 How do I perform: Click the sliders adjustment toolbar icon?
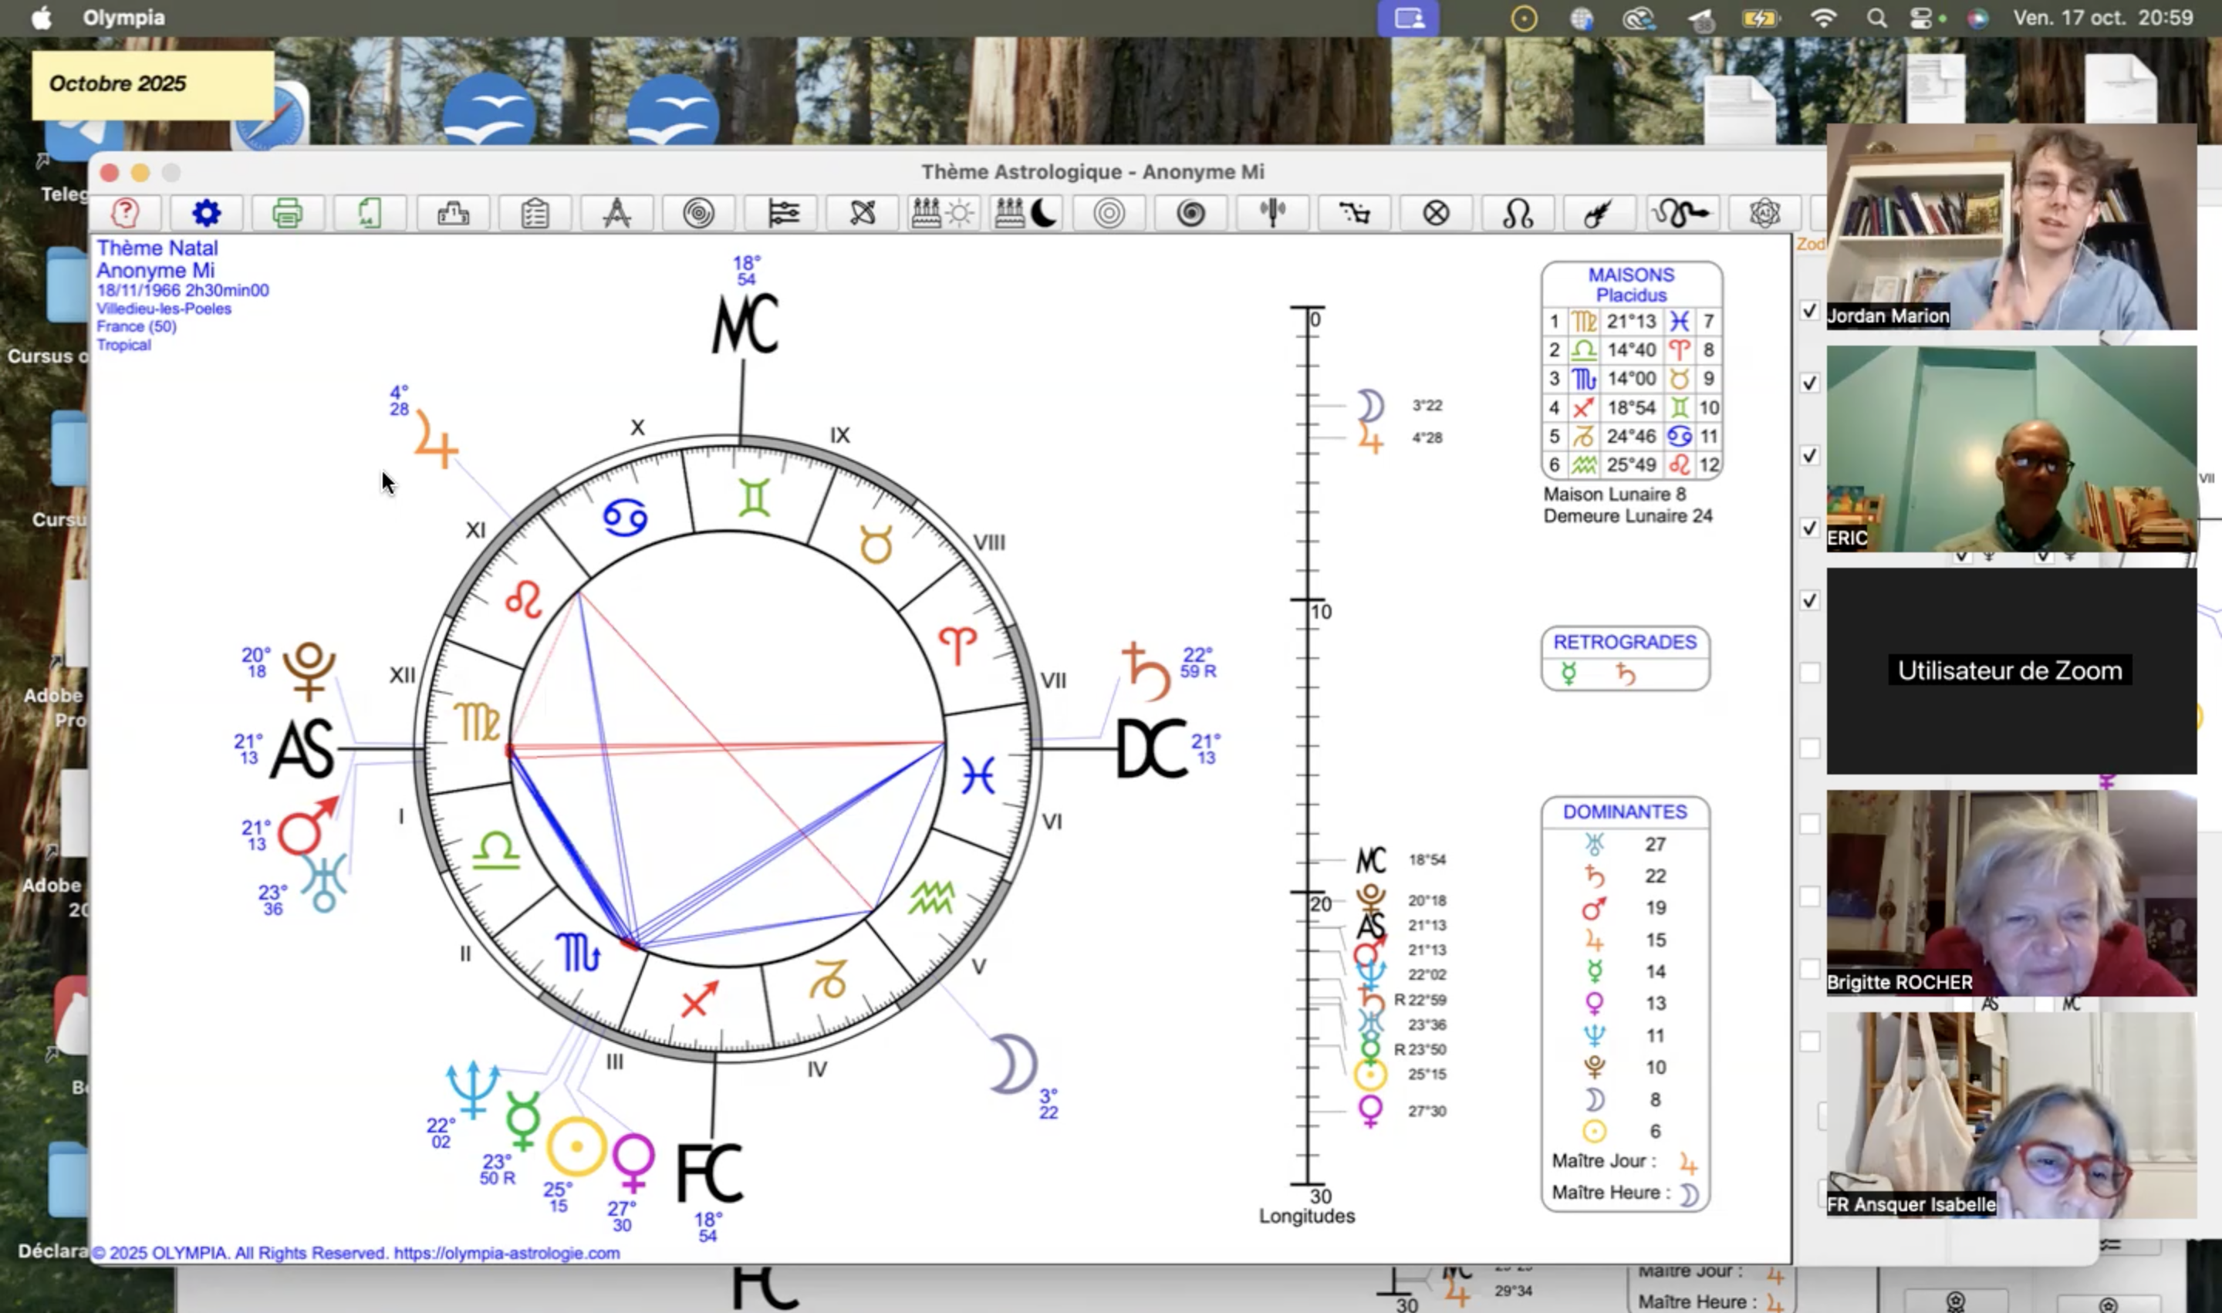pyautogui.click(x=783, y=213)
